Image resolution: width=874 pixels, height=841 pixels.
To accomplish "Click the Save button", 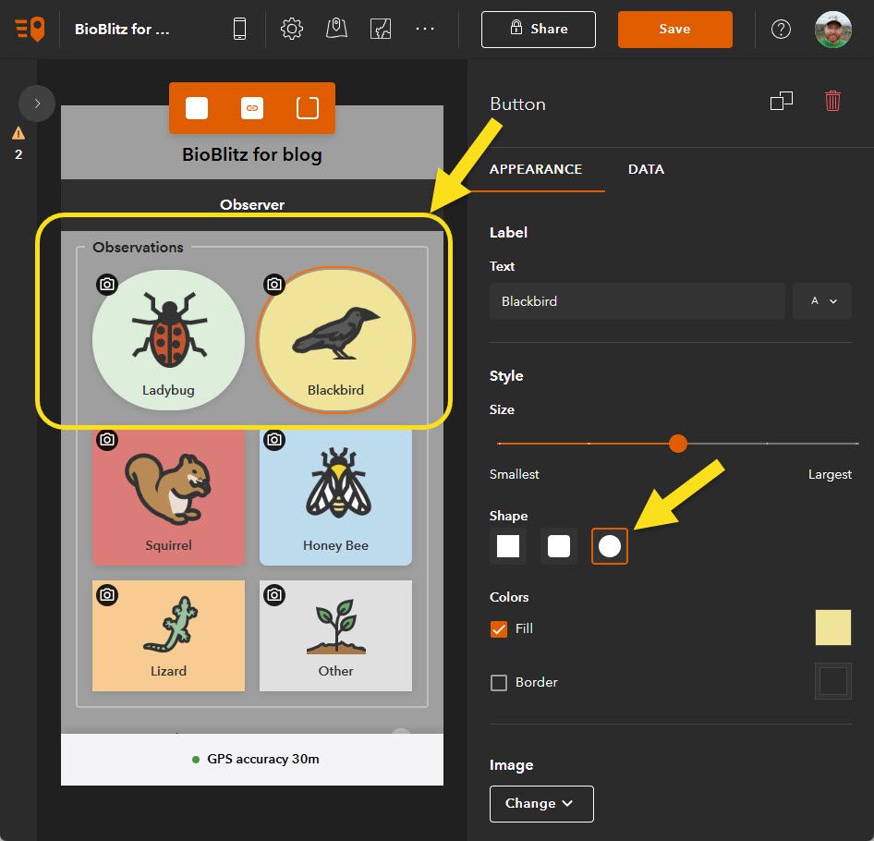I will [675, 29].
